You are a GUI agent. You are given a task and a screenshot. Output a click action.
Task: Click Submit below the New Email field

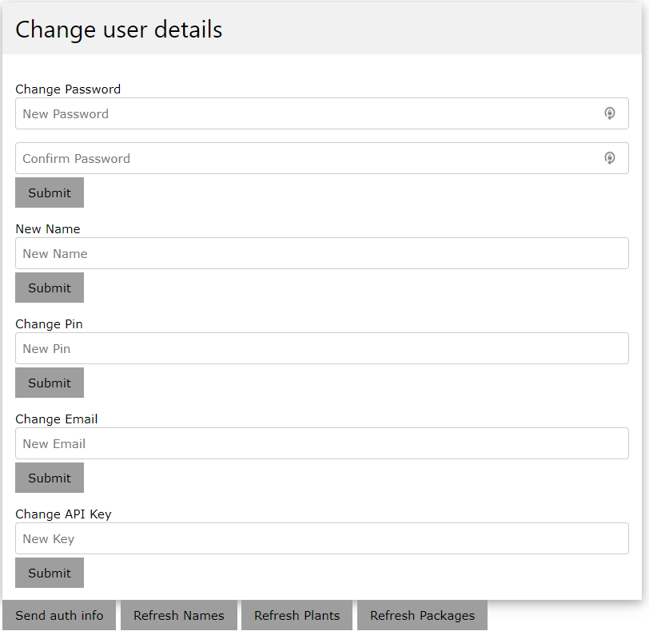tap(50, 478)
